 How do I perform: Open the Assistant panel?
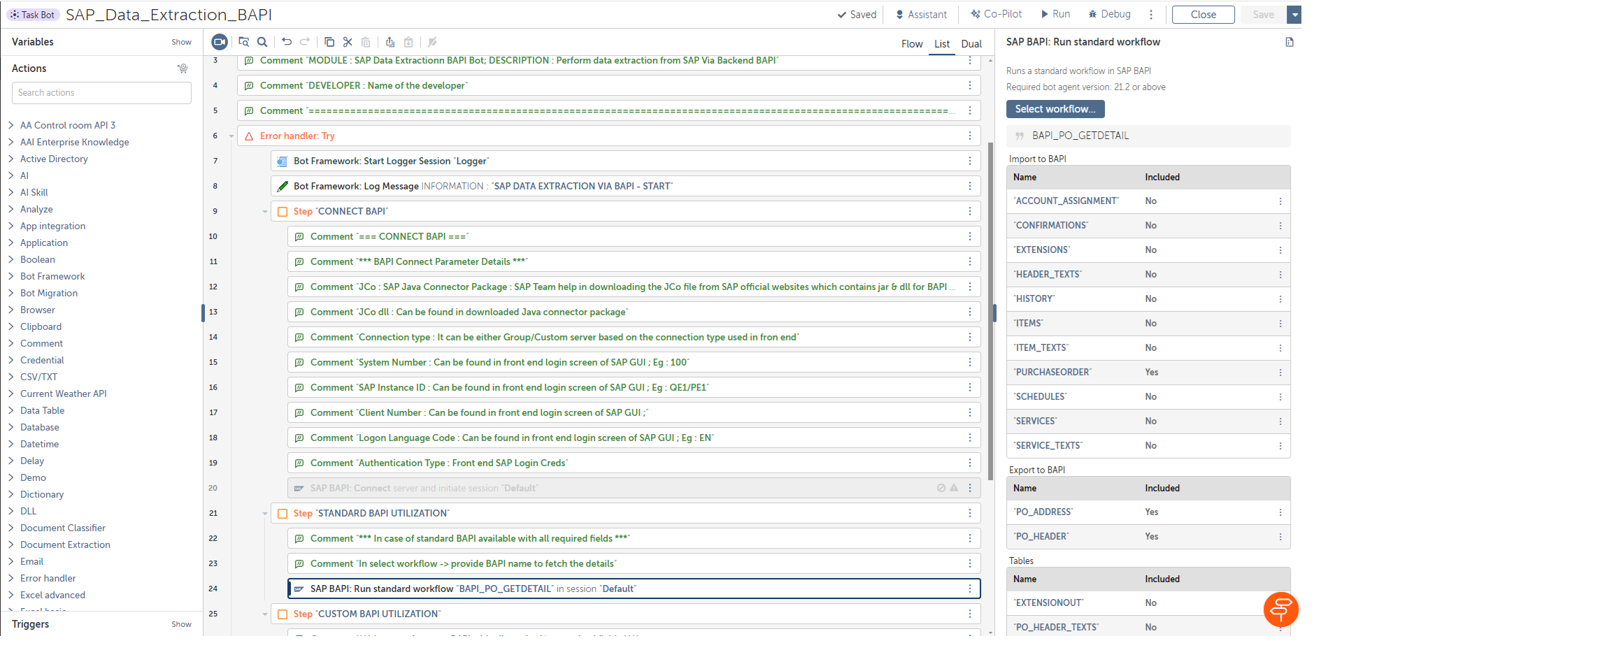point(922,14)
